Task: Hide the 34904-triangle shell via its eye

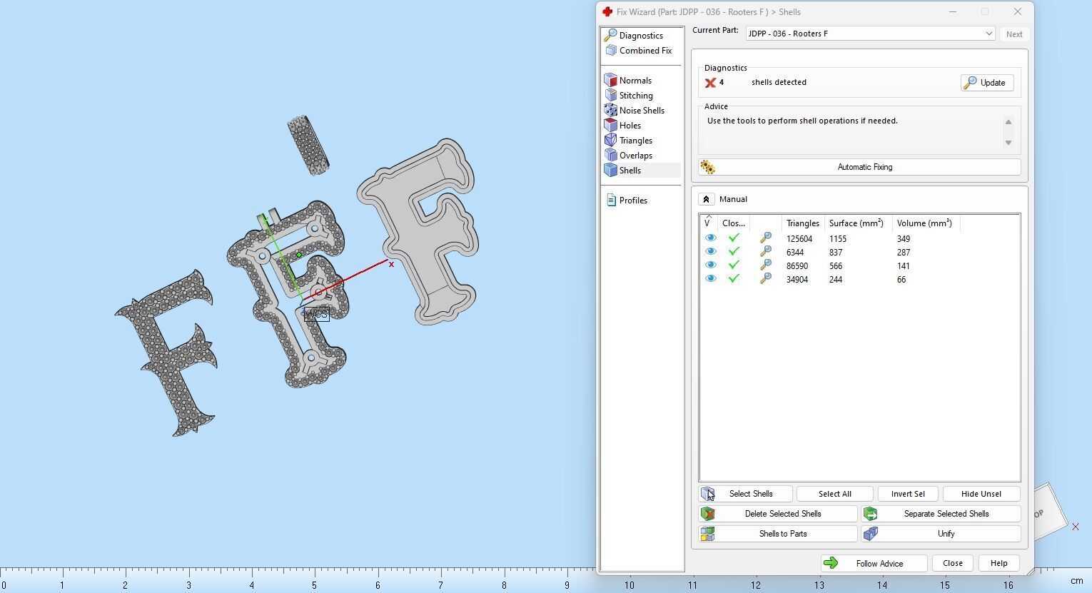Action: pyautogui.click(x=710, y=279)
